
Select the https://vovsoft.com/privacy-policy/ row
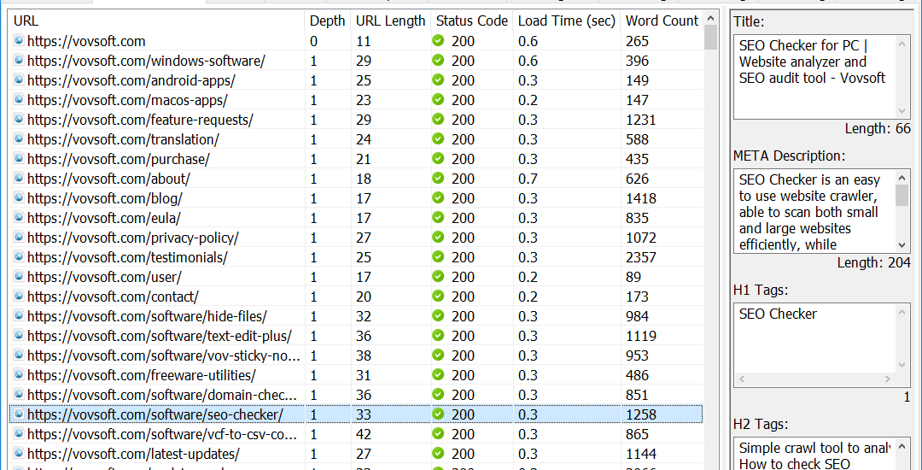click(132, 238)
